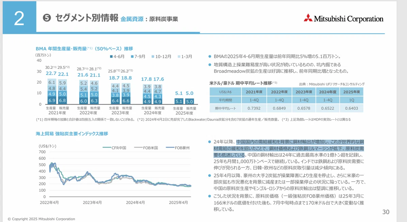Click the FOB米国 line legend entry

147,148
